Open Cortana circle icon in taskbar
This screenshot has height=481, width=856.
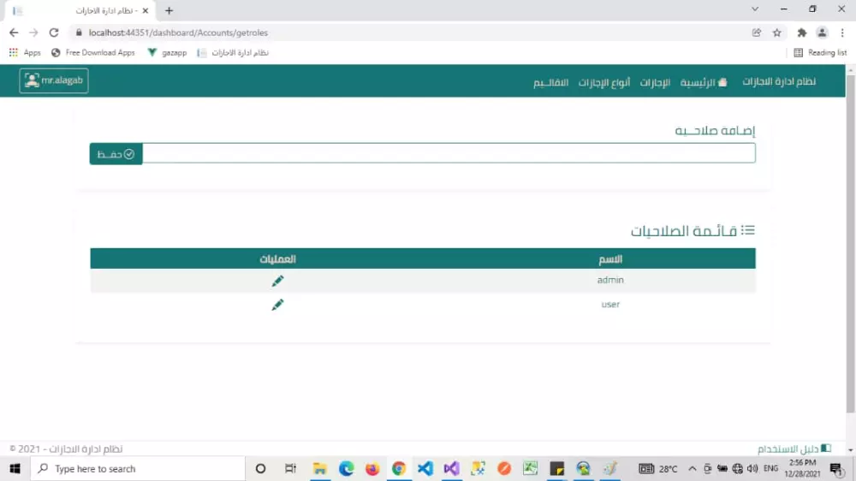[260, 468]
